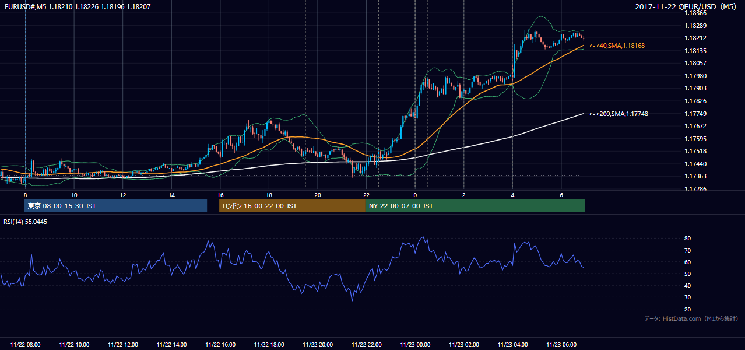745x350 pixels.
Task: Click the 2017-11-22 EUR/USD (M5) title
Action: [686, 6]
